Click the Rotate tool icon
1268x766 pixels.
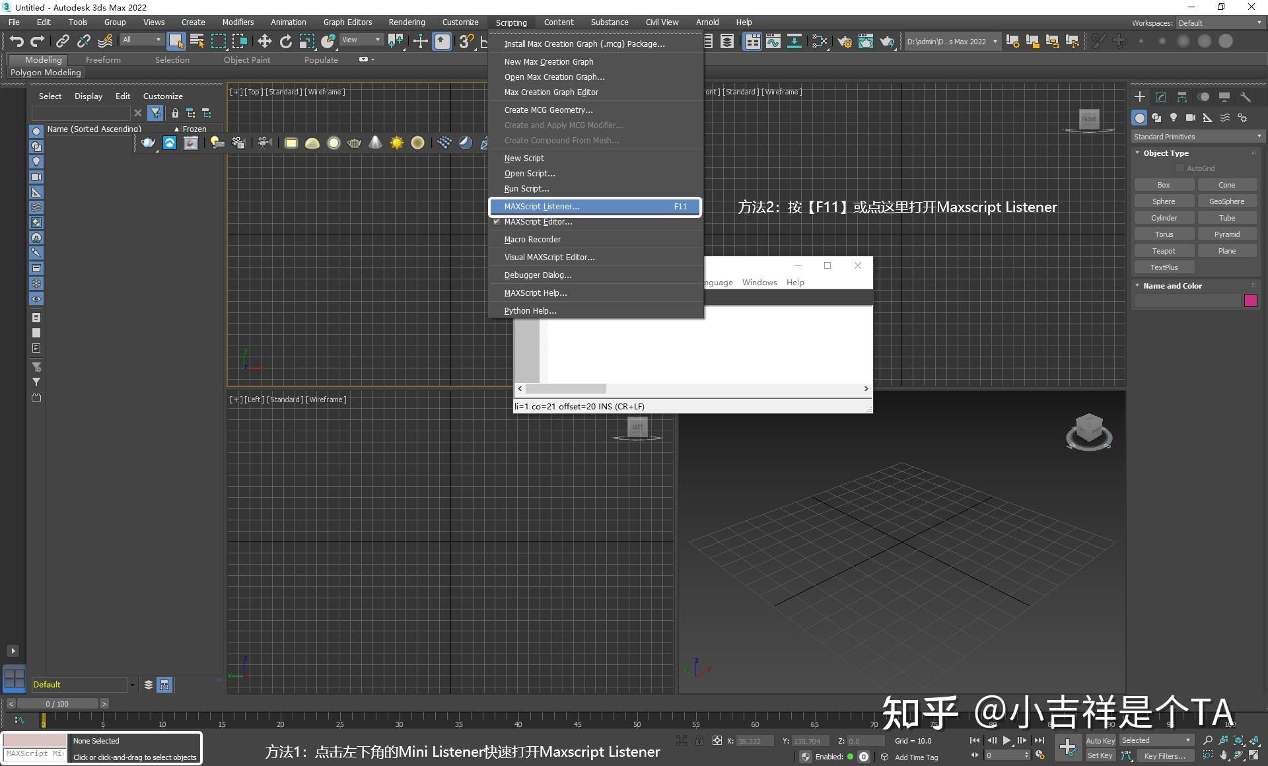coord(285,42)
